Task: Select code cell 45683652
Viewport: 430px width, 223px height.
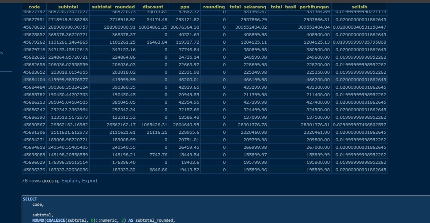Action: click(x=34, y=72)
